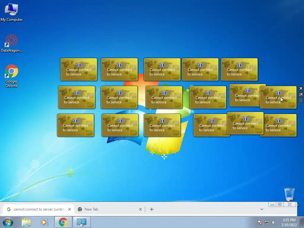Click the Chrome taskbar button
Image resolution: width=304 pixels, height=228 pixels.
[x=63, y=222]
